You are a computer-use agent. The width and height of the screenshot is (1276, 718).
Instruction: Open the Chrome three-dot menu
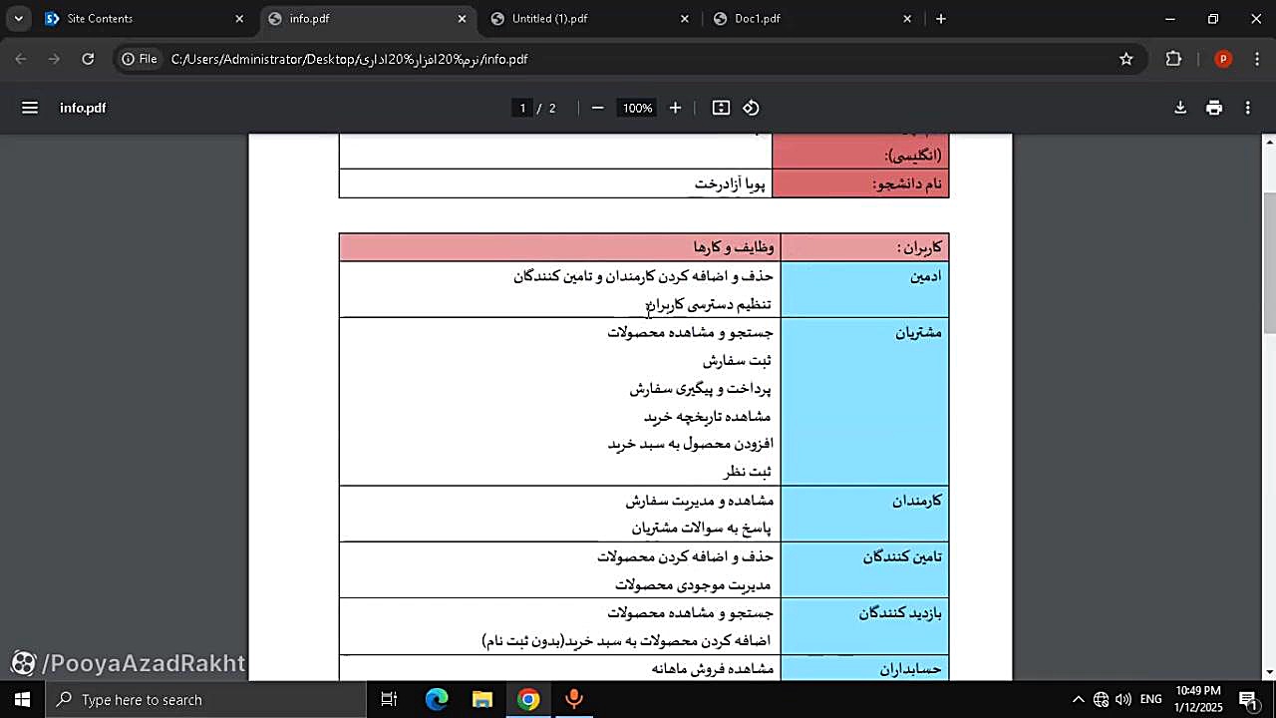pyautogui.click(x=1256, y=59)
